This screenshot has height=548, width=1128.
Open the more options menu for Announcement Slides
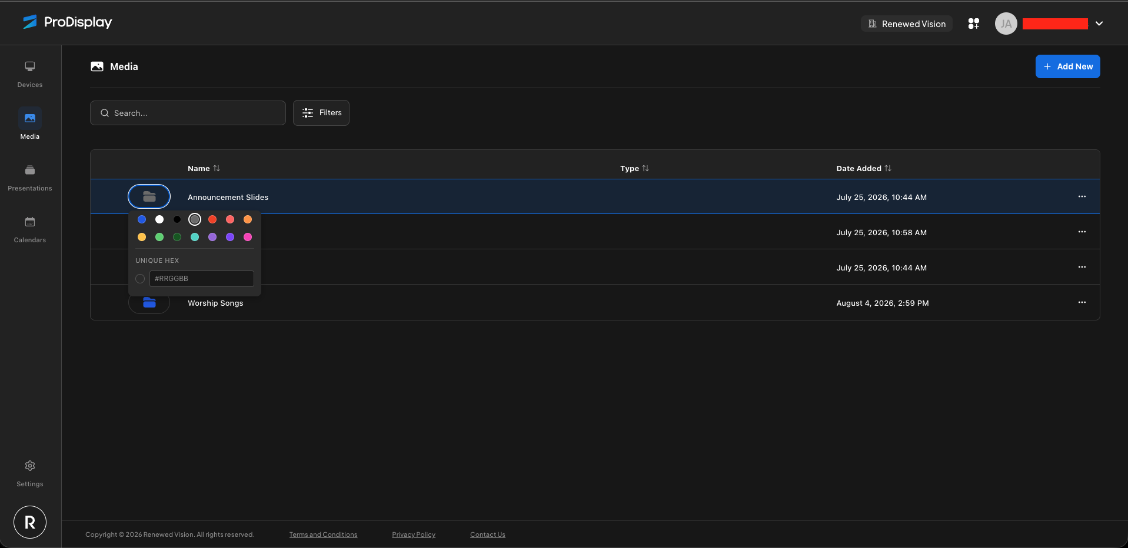pos(1082,196)
